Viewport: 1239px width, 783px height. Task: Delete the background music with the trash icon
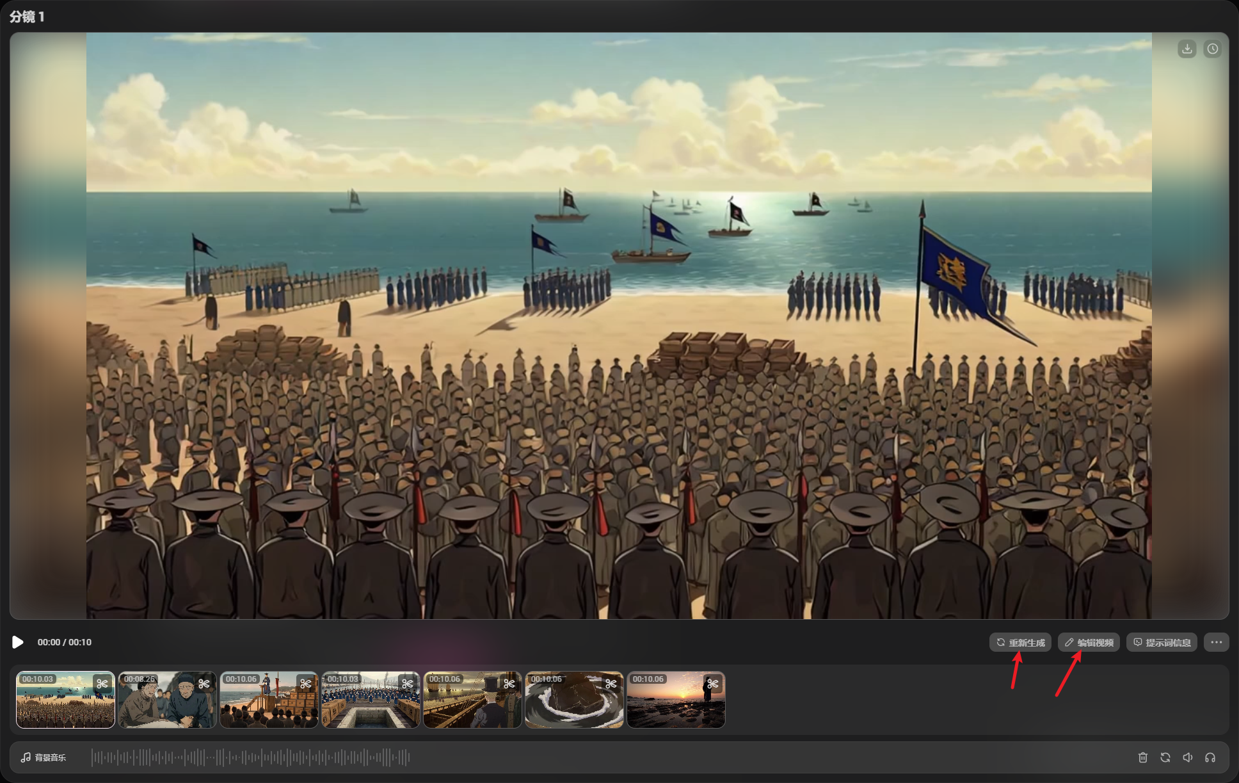1143,757
